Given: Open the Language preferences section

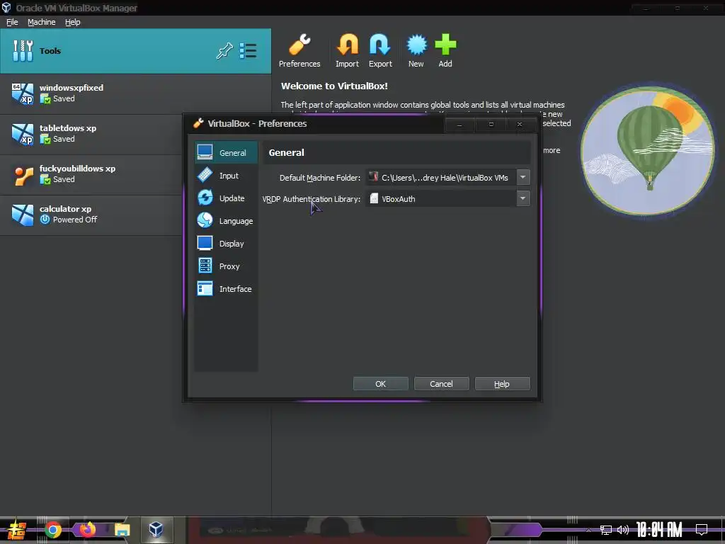Looking at the screenshot, I should 226,221.
